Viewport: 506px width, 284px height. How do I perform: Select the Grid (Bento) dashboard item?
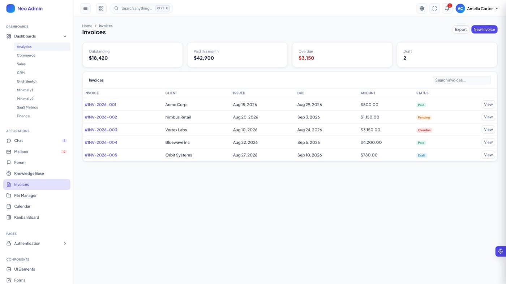[42, 81]
